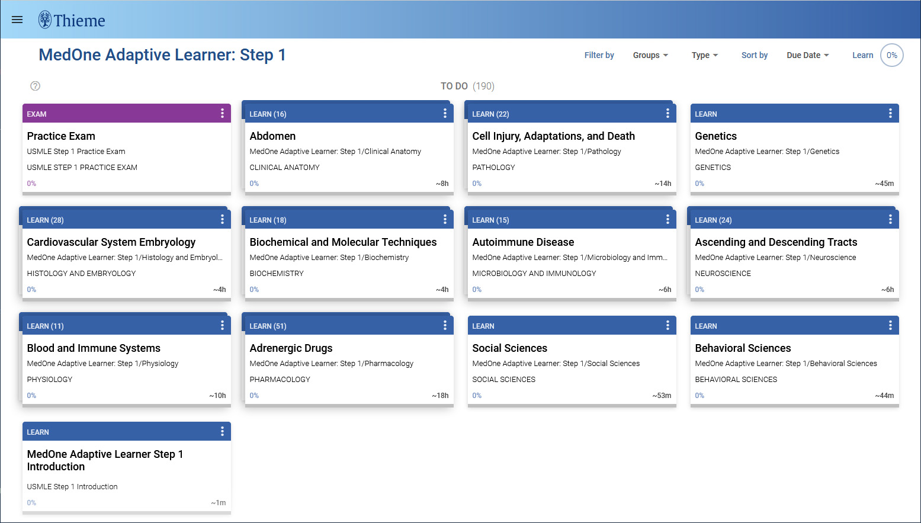Viewport: 921px width, 523px height.
Task: Open the hamburger navigation menu
Action: tap(17, 20)
